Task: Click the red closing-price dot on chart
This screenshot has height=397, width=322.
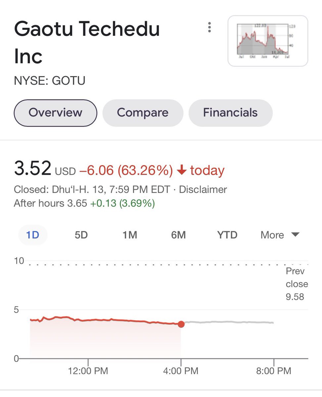Action: pos(181,324)
